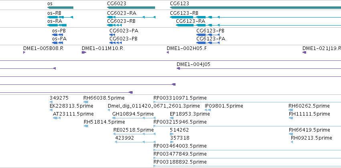Click the CG6023-PA protein feature
This screenshot has height=168, width=341.
tap(112, 35)
